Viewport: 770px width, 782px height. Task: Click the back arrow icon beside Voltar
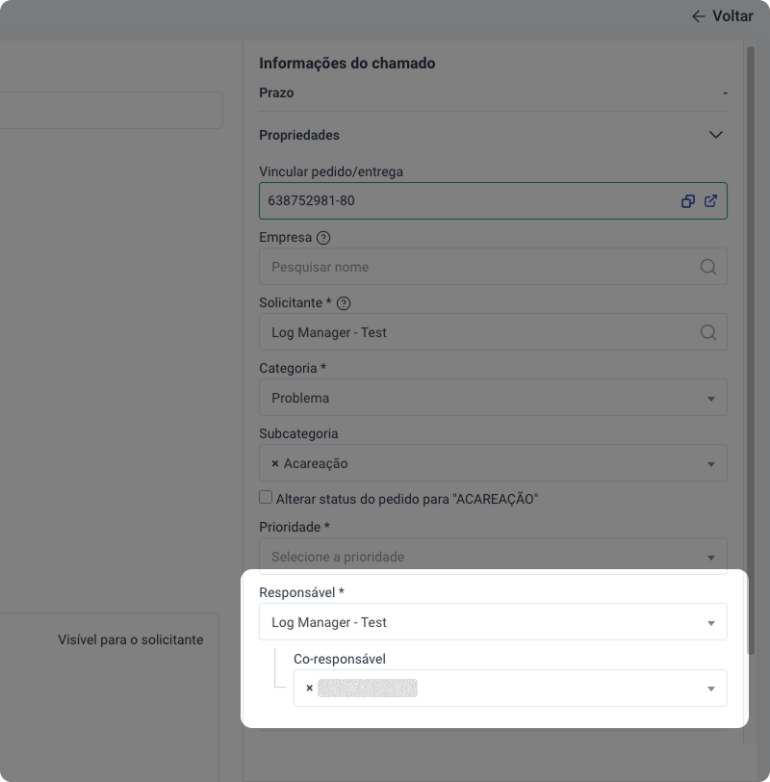[x=699, y=16]
